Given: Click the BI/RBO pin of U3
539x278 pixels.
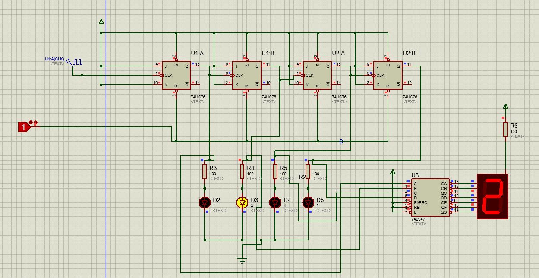Looking at the screenshot, I should [407, 202].
